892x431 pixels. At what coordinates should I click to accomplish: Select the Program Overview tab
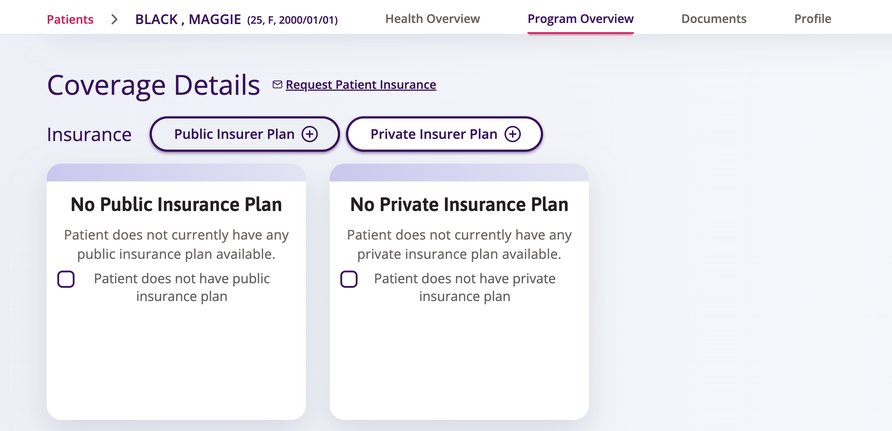pos(580,19)
